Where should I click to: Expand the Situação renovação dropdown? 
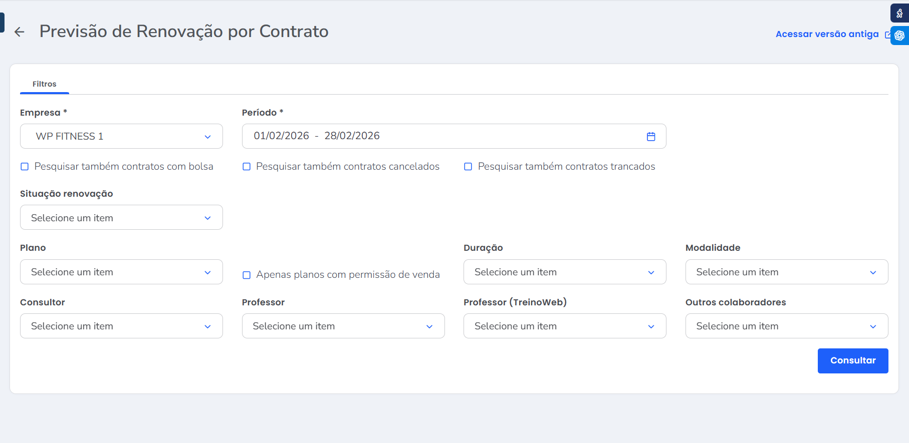point(121,218)
